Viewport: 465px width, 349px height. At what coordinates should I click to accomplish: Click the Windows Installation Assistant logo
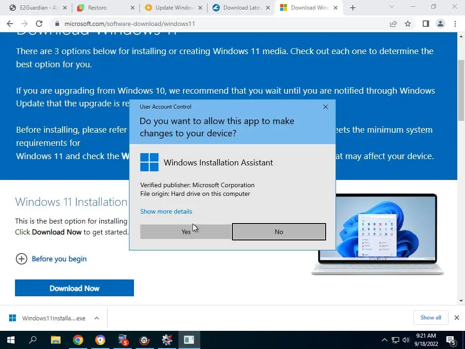(149, 162)
